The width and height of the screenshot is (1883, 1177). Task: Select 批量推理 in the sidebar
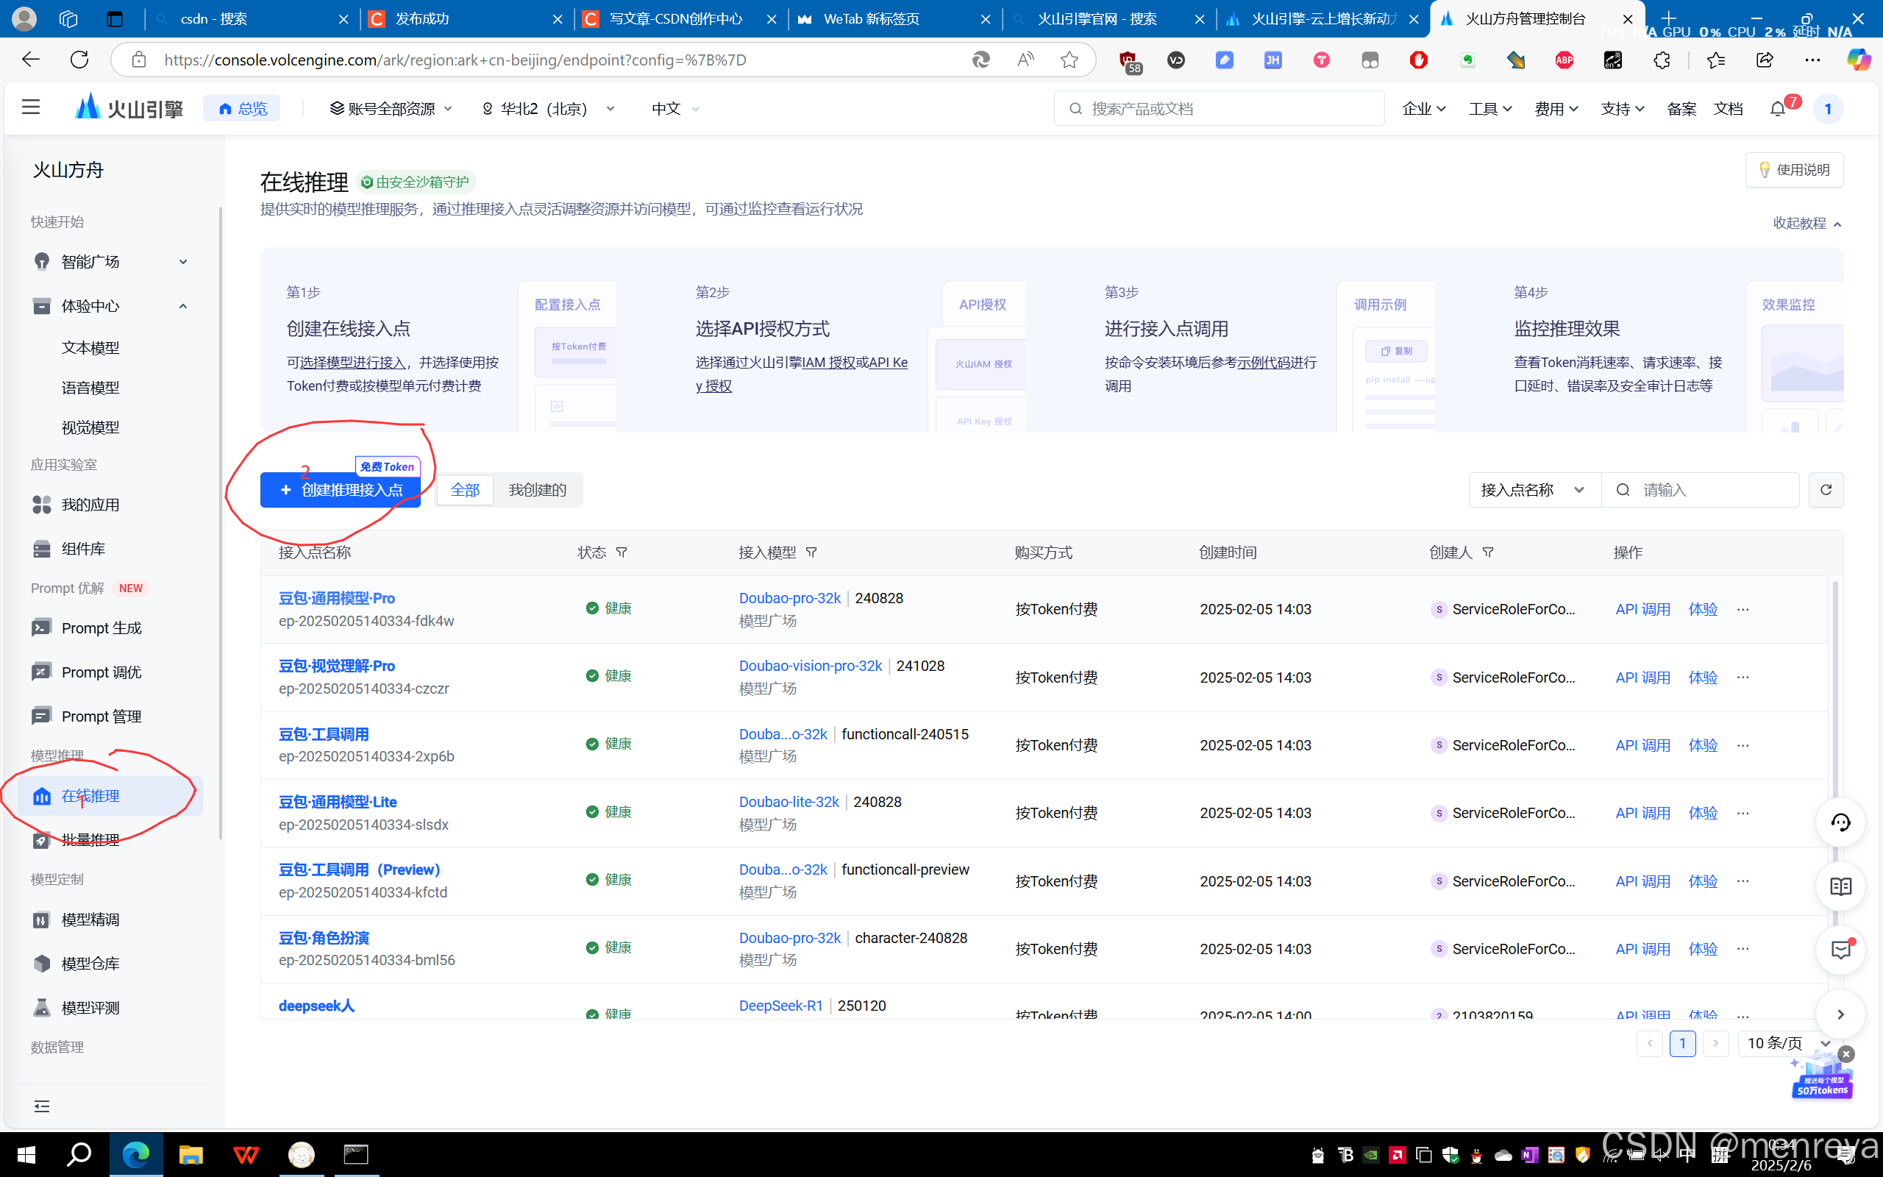coord(90,840)
